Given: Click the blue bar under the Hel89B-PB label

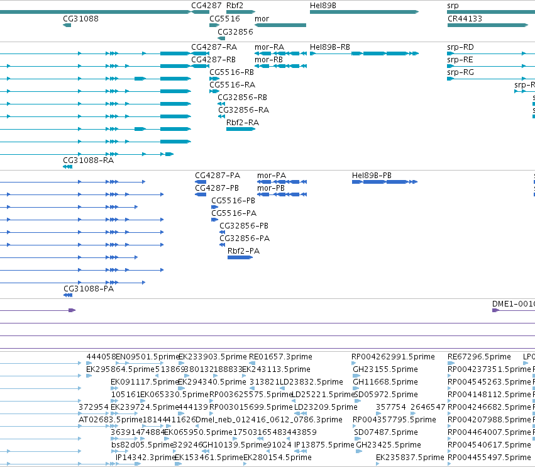Looking at the screenshot, I should pyautogui.click(x=385, y=182).
